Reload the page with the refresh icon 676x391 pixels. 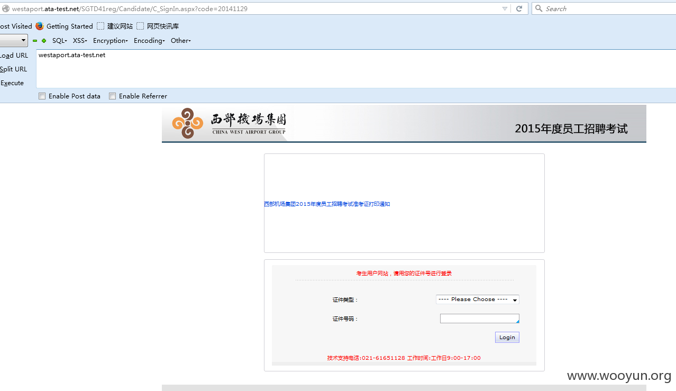click(519, 8)
